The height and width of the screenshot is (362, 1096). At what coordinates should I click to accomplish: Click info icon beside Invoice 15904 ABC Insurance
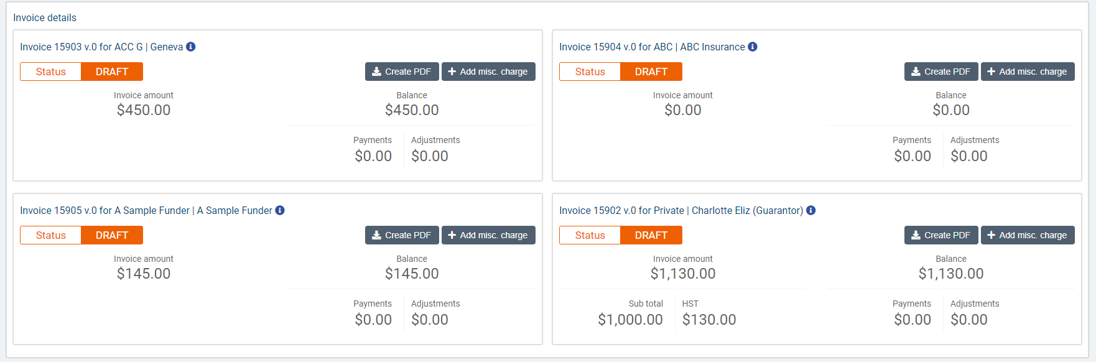click(x=753, y=47)
